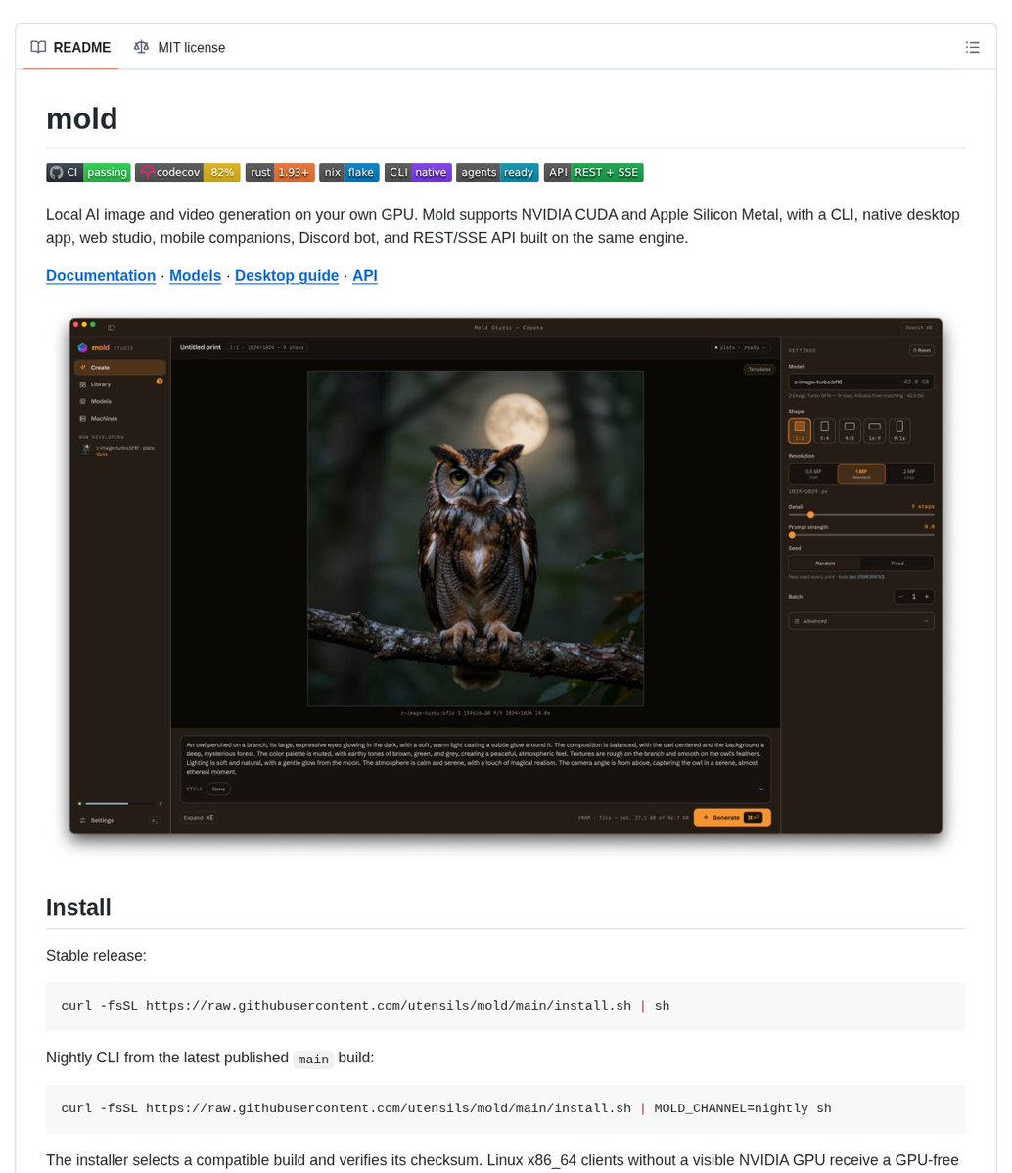Set seed to Random in Mold Studio
The image size is (1012, 1173).
tap(825, 564)
